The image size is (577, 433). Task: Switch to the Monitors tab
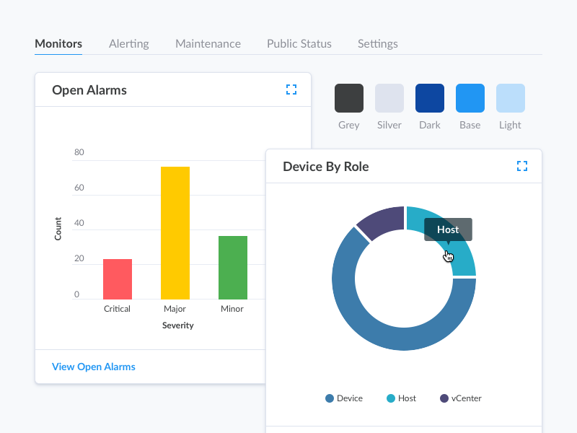pos(58,43)
